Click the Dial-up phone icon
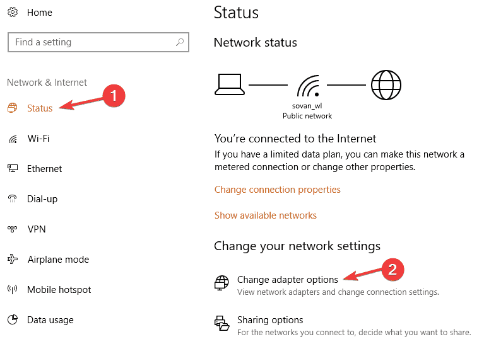This screenshot has width=484, height=344. 13,199
